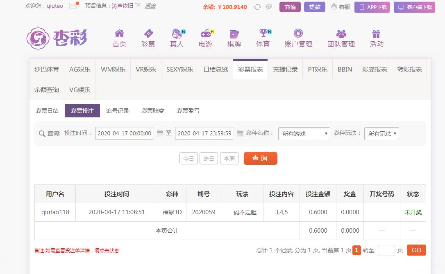Open 电游 gamepad icon
The height and width of the screenshot is (274, 445).
click(x=207, y=34)
